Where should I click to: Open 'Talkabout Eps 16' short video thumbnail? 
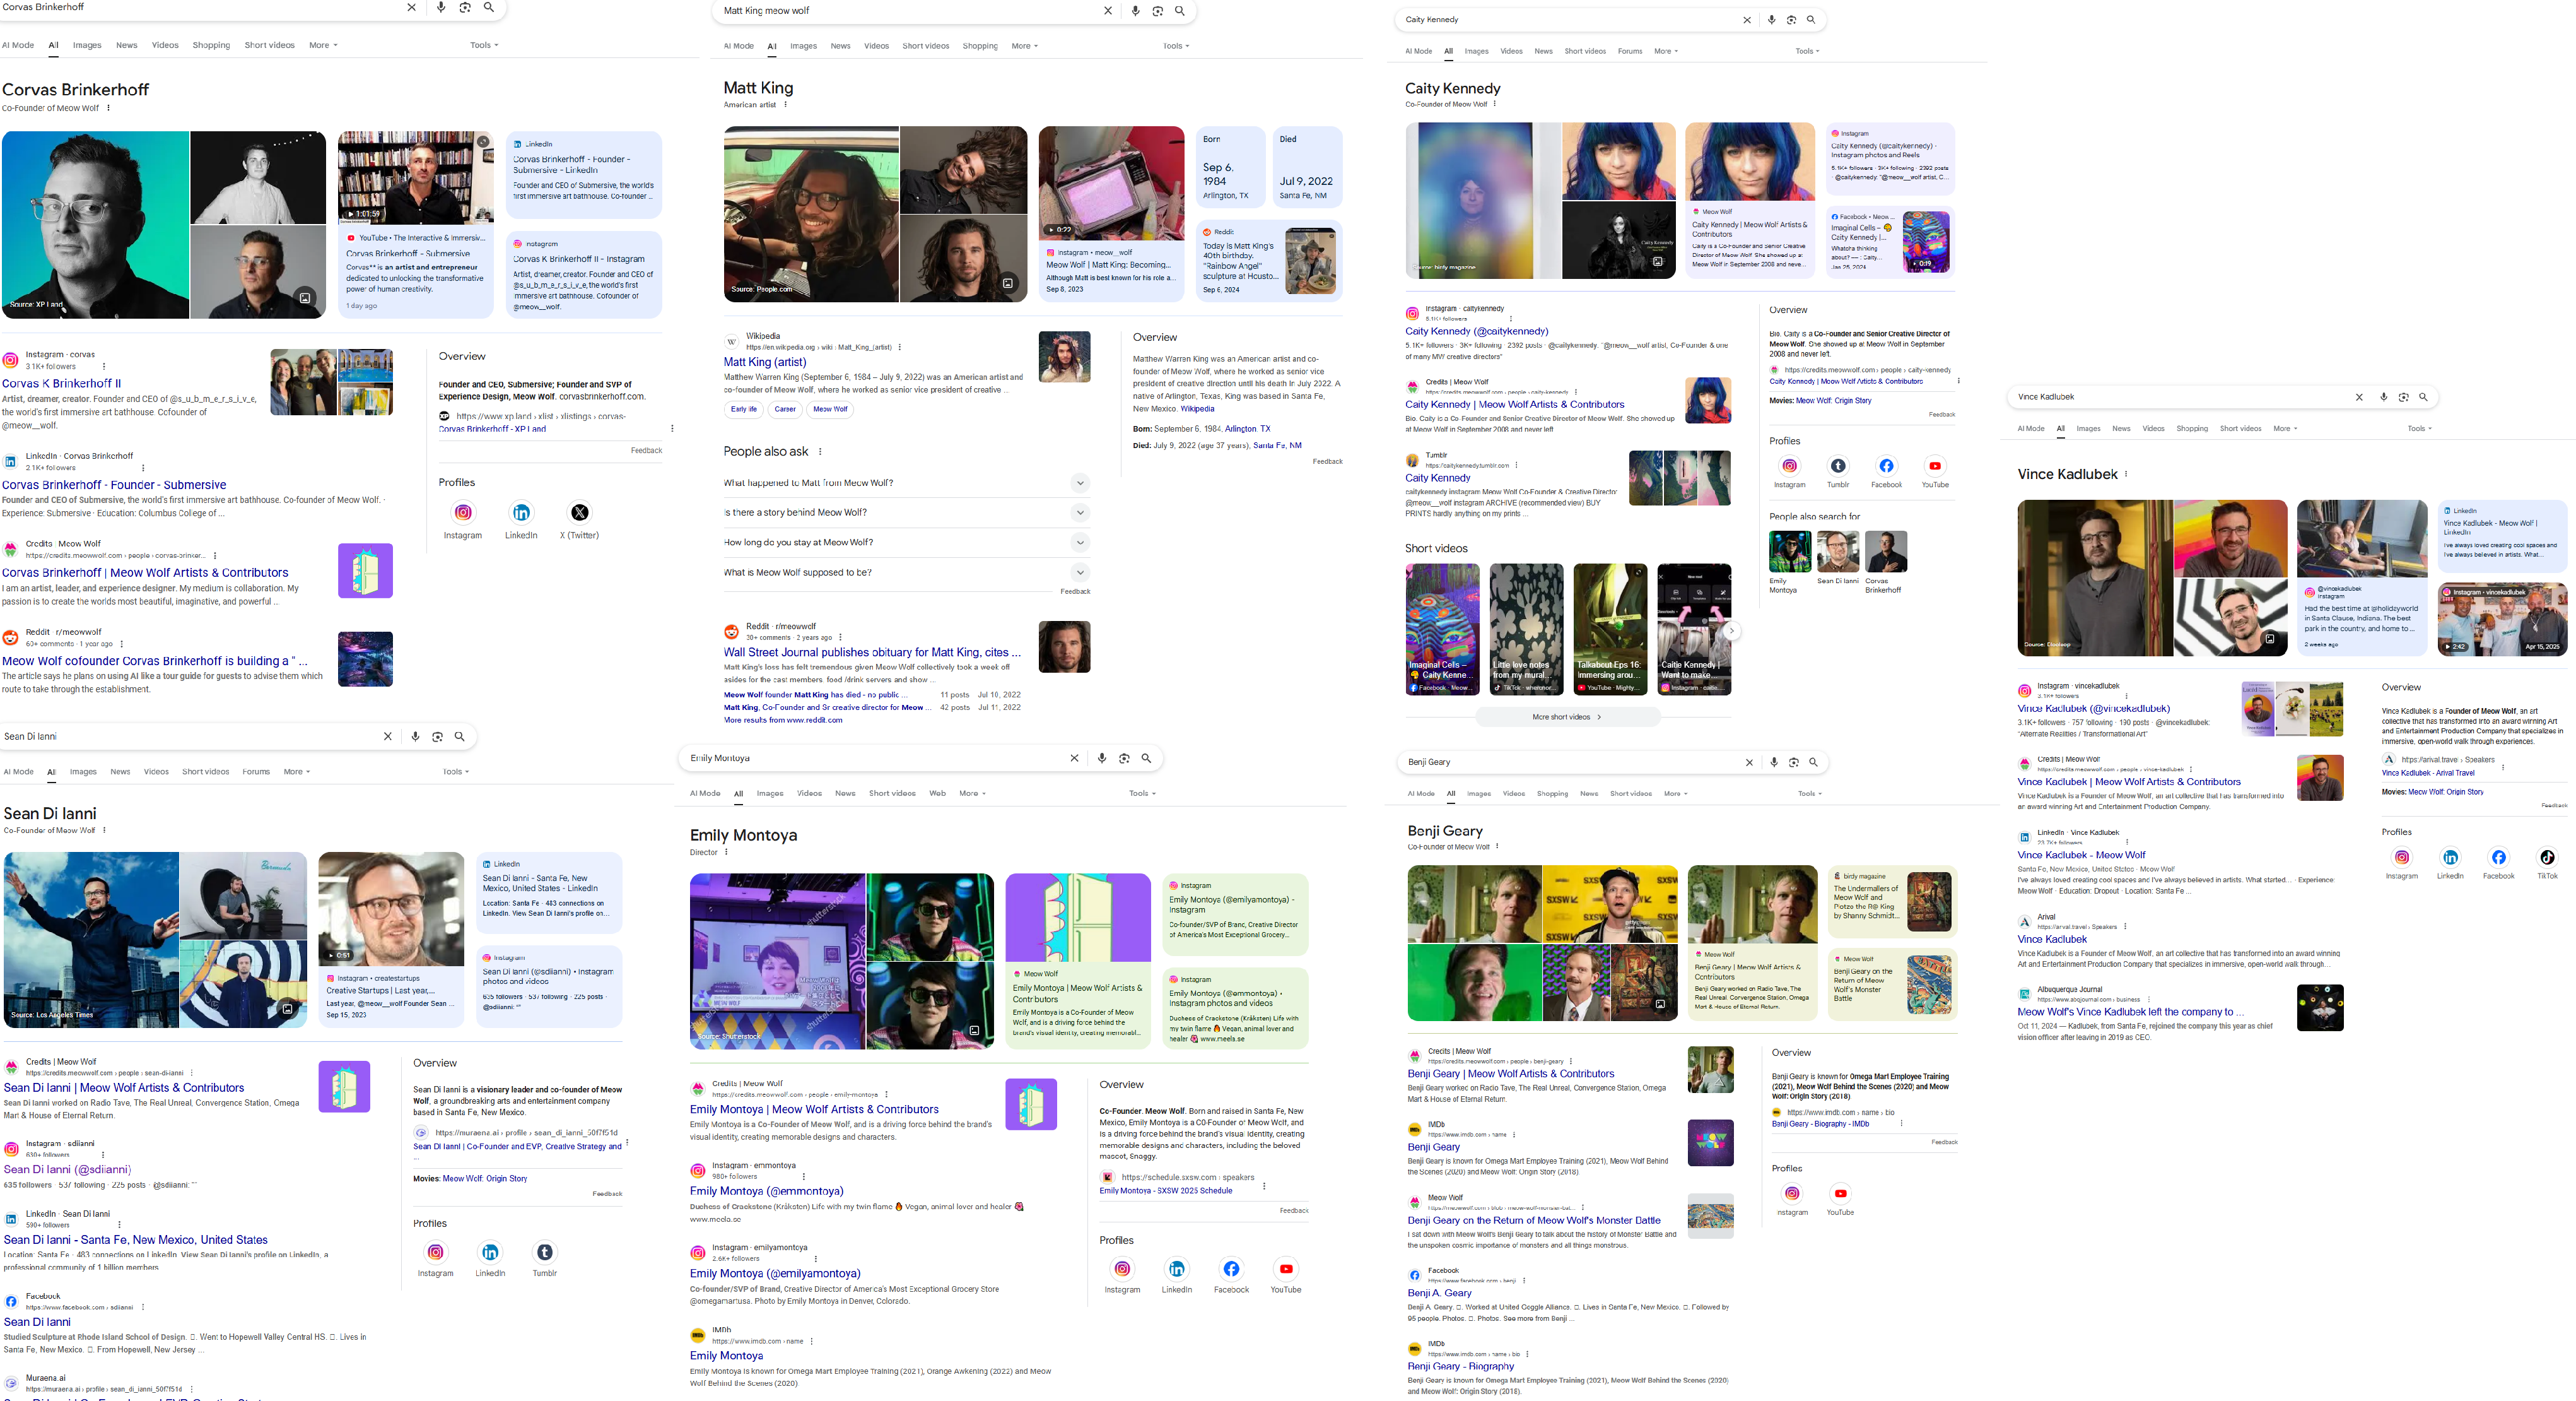1610,629
